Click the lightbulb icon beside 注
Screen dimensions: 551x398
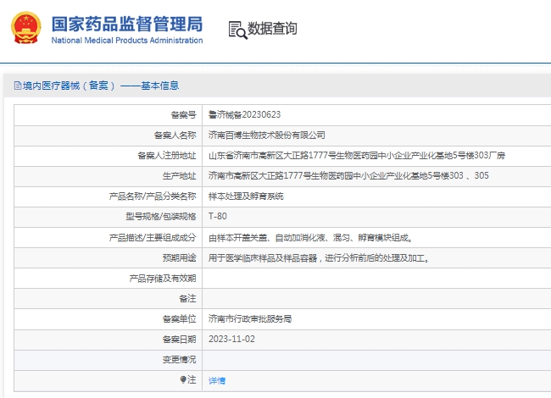tap(183, 379)
